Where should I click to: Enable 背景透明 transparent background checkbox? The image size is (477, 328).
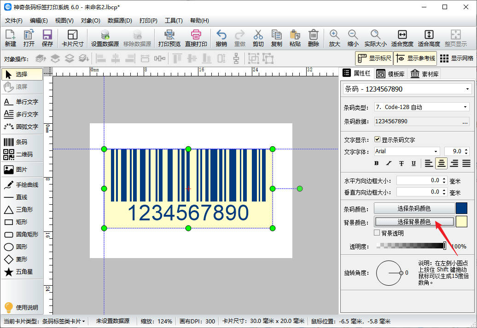(x=377, y=233)
